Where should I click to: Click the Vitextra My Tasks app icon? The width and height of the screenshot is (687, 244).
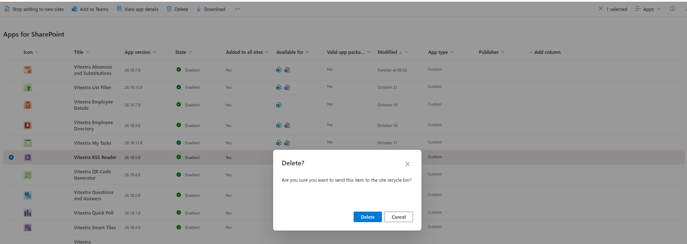click(28, 143)
